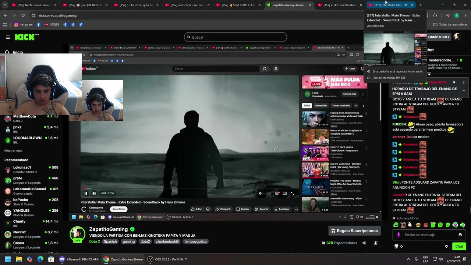Viewport: 471px width, 265px height.
Task: Open the tab search dropdown chevron
Action: click(5, 5)
